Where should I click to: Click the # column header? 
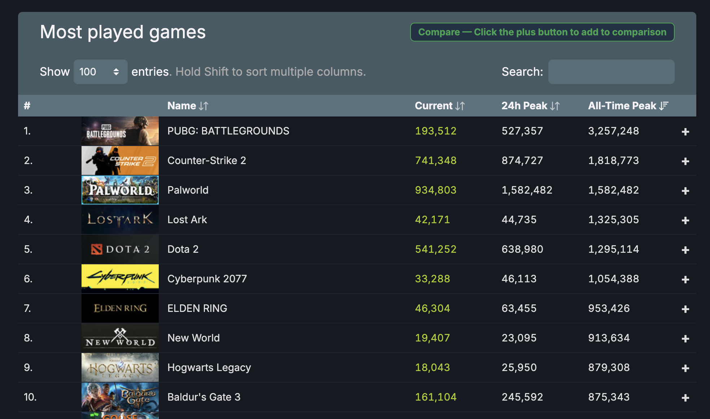(x=27, y=106)
